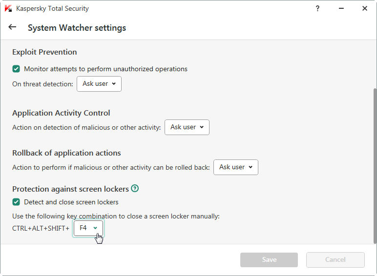The height and width of the screenshot is (276, 377).
Task: Click the 'Detect and close screen lockers' label text
Action: click(x=71, y=202)
